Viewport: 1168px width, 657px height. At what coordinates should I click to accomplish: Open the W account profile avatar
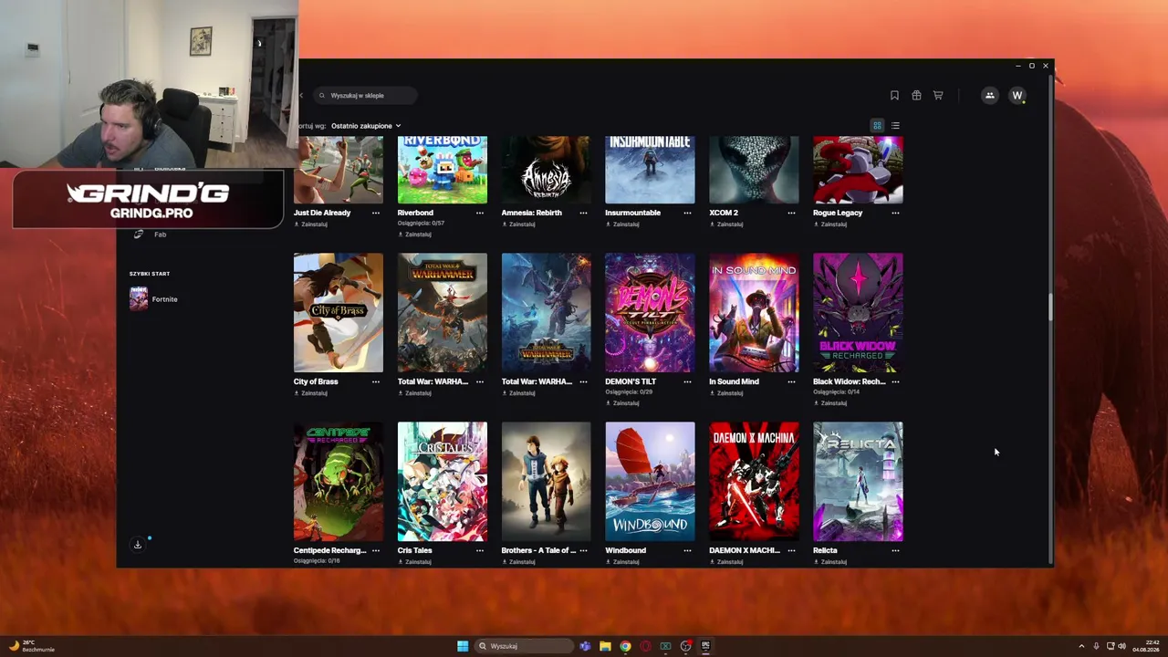click(1017, 95)
